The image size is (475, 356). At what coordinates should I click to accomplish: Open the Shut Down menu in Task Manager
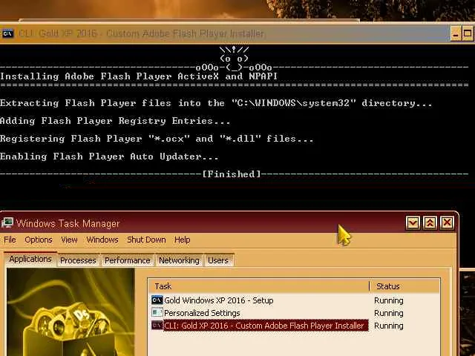146,240
